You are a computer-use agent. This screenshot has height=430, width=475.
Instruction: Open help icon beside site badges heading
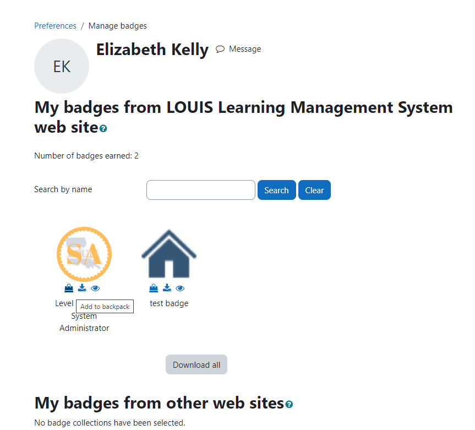(103, 129)
